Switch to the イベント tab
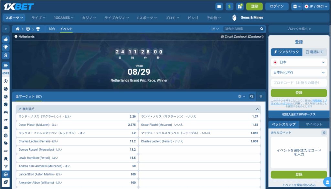Image resolution: width=331 pixels, height=189 pixels. tap(66, 29)
